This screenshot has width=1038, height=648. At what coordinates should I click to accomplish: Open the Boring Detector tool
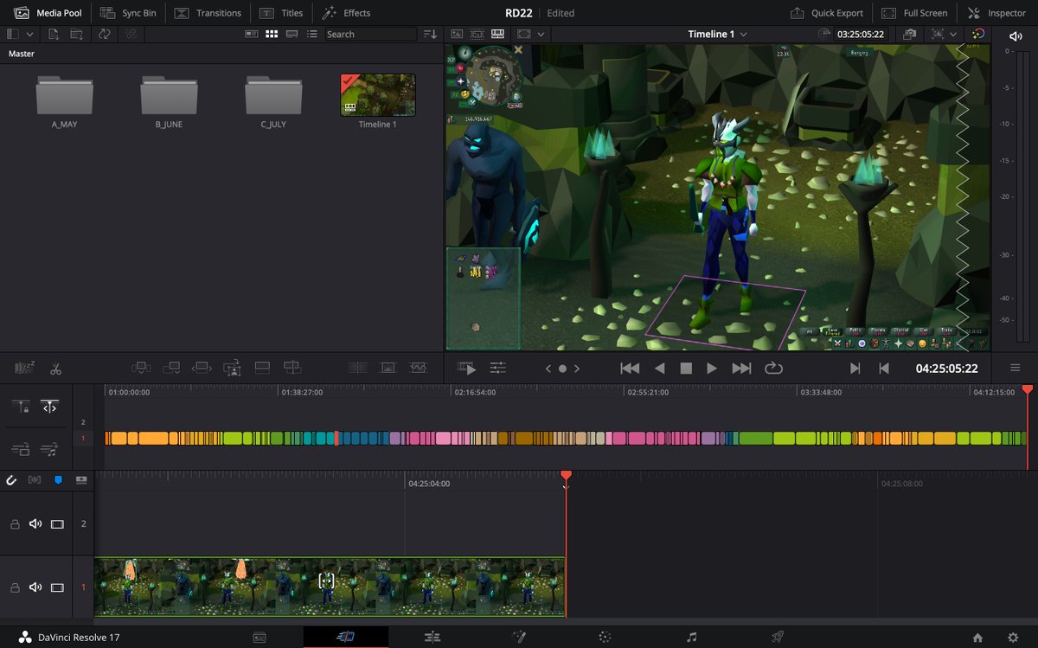point(24,368)
